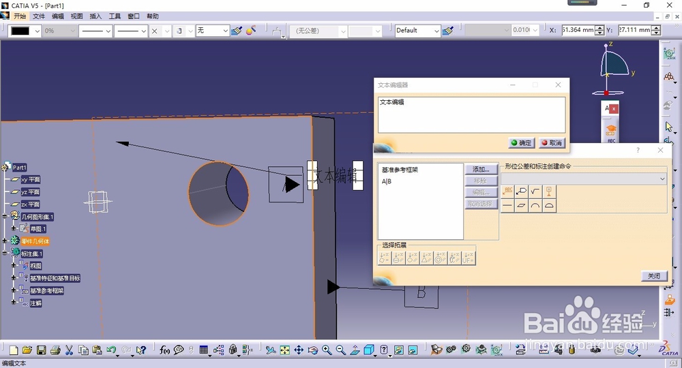This screenshot has width=682, height=368.
Task: Open the 工具 menu
Action: 115,16
